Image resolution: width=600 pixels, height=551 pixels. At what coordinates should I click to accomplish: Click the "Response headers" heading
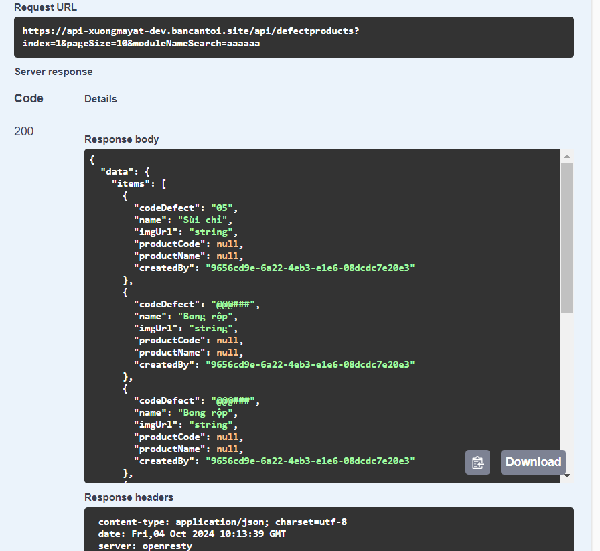click(x=129, y=497)
